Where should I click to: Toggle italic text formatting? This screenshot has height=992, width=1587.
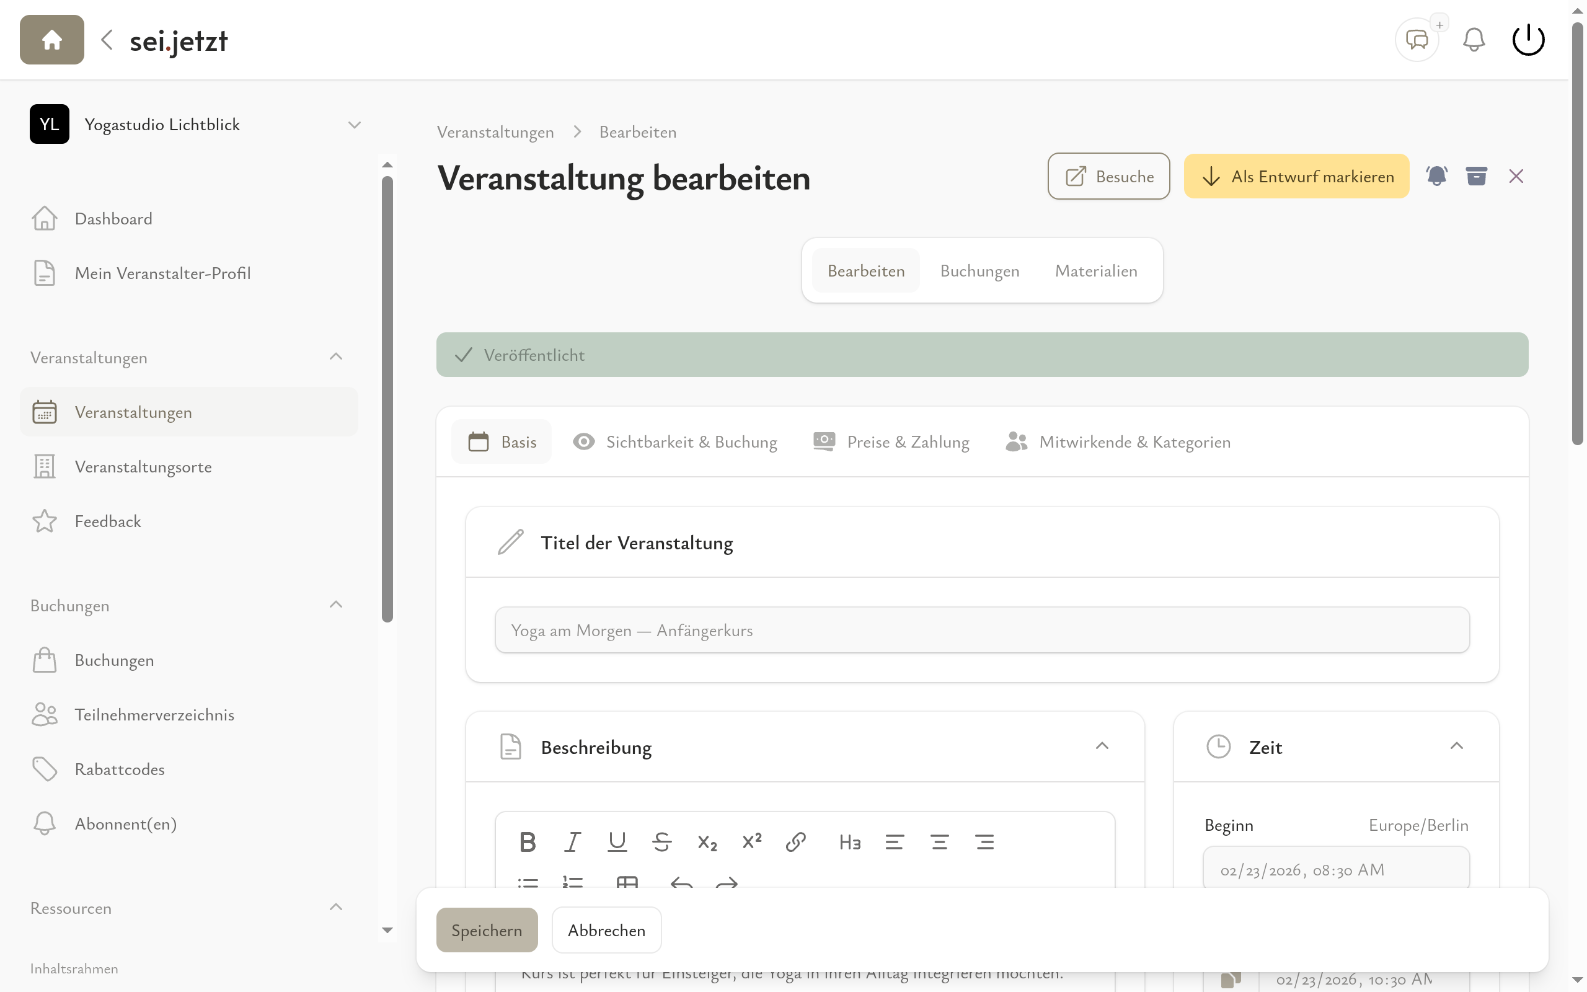(573, 842)
